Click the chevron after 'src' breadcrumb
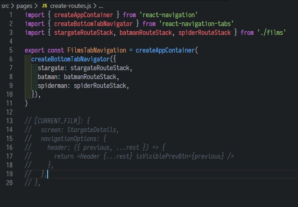298x207 pixels. [13, 6]
